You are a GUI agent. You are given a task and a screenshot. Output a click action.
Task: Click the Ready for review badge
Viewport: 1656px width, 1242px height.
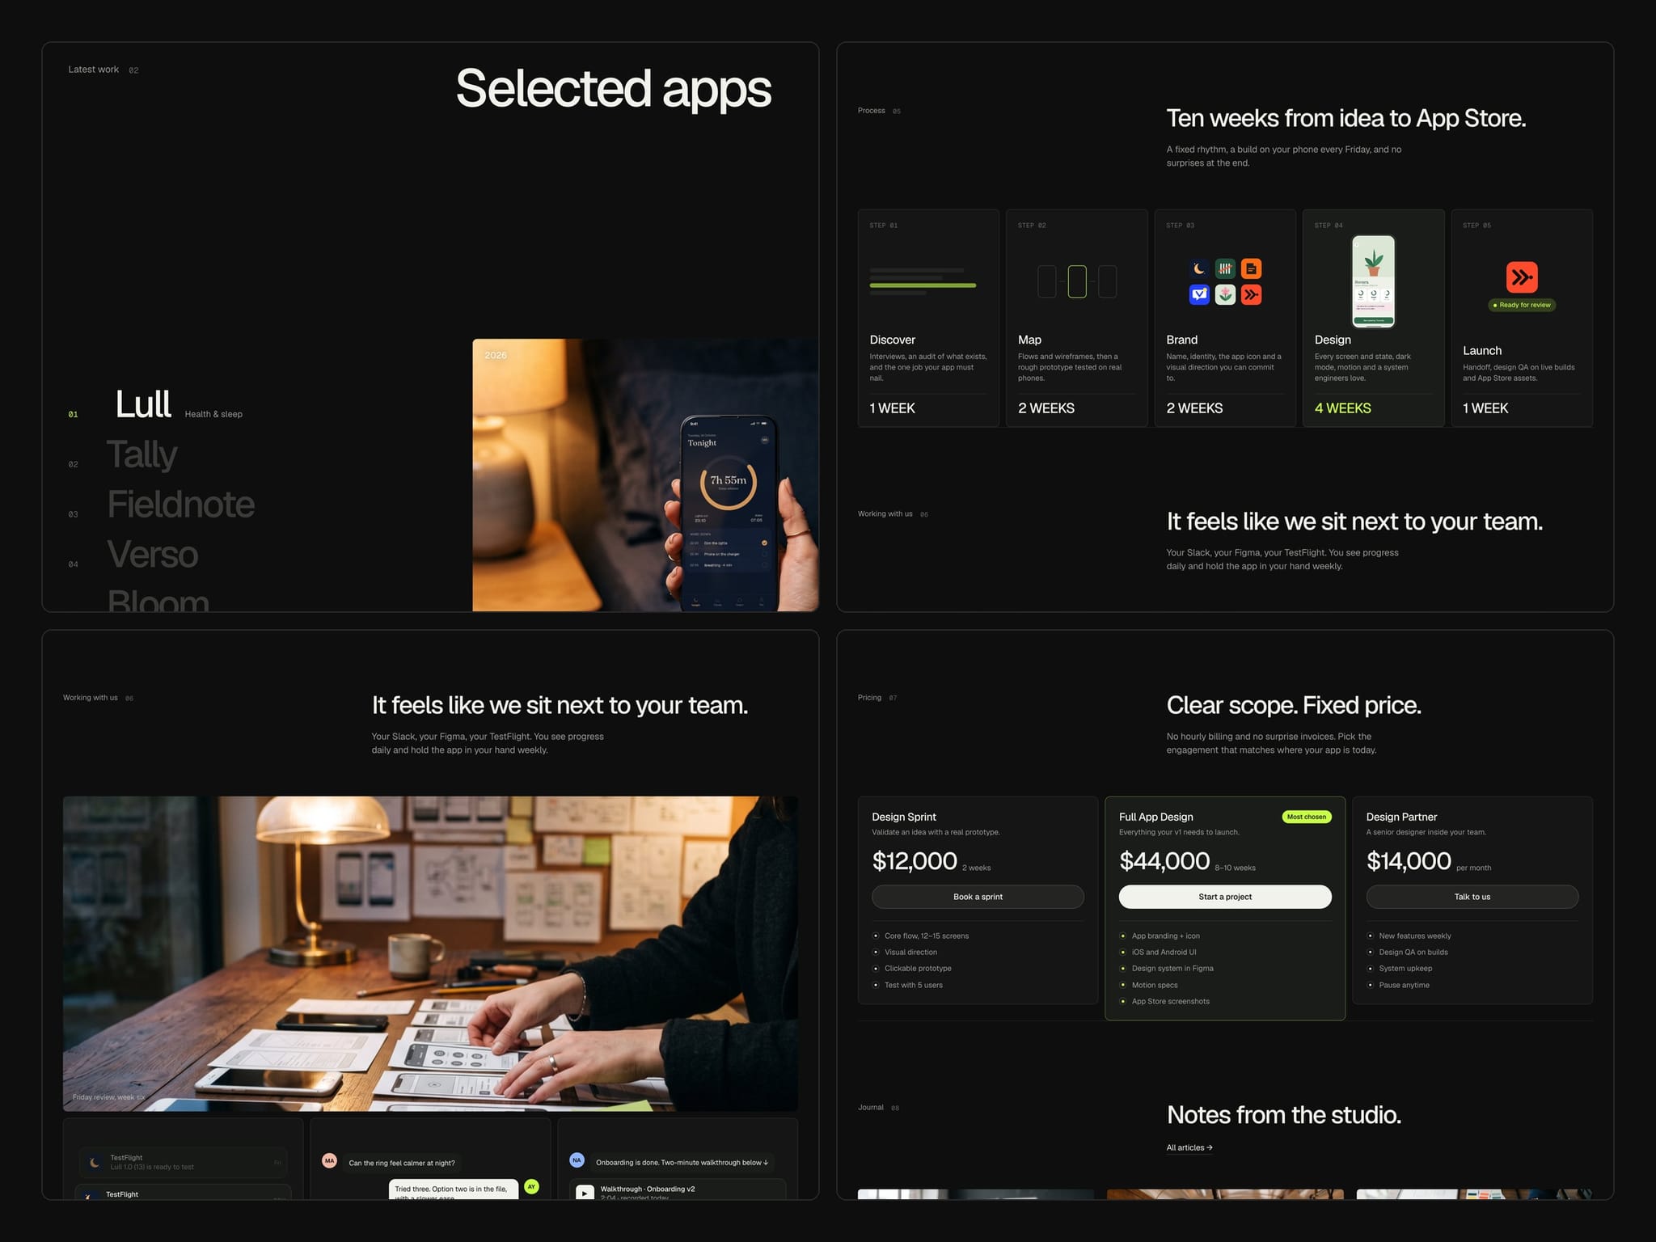pos(1522,305)
